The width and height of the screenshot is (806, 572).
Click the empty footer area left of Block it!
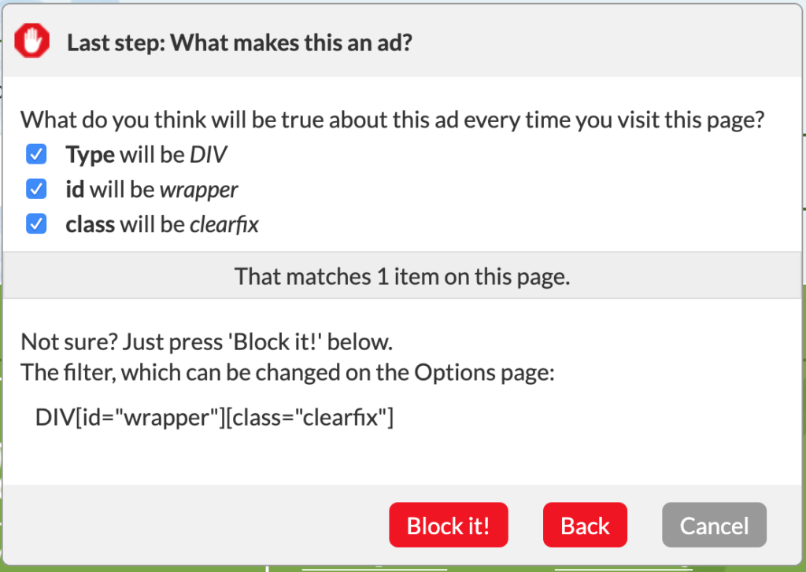click(x=195, y=526)
